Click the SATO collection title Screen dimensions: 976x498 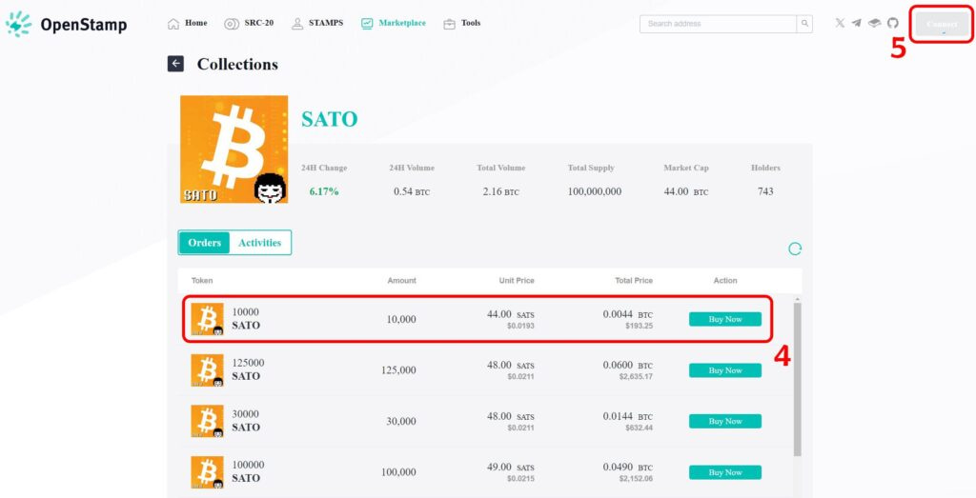click(329, 119)
